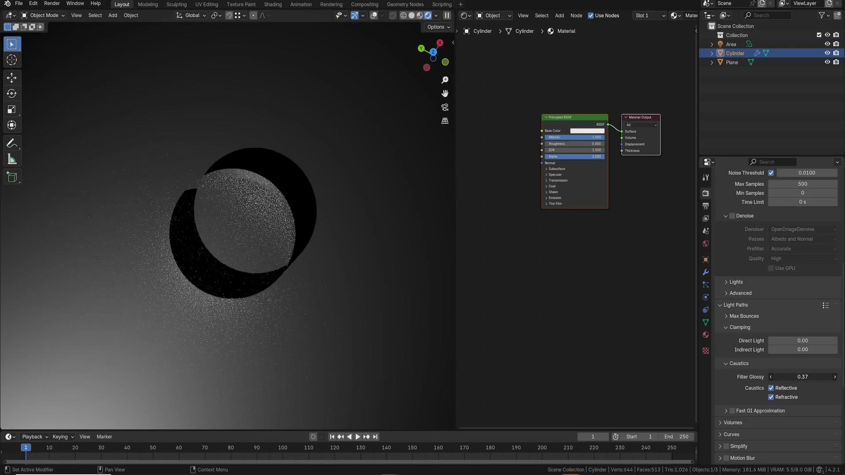This screenshot has height=475, width=845.
Task: Select the Add Cube tool
Action: [12, 177]
